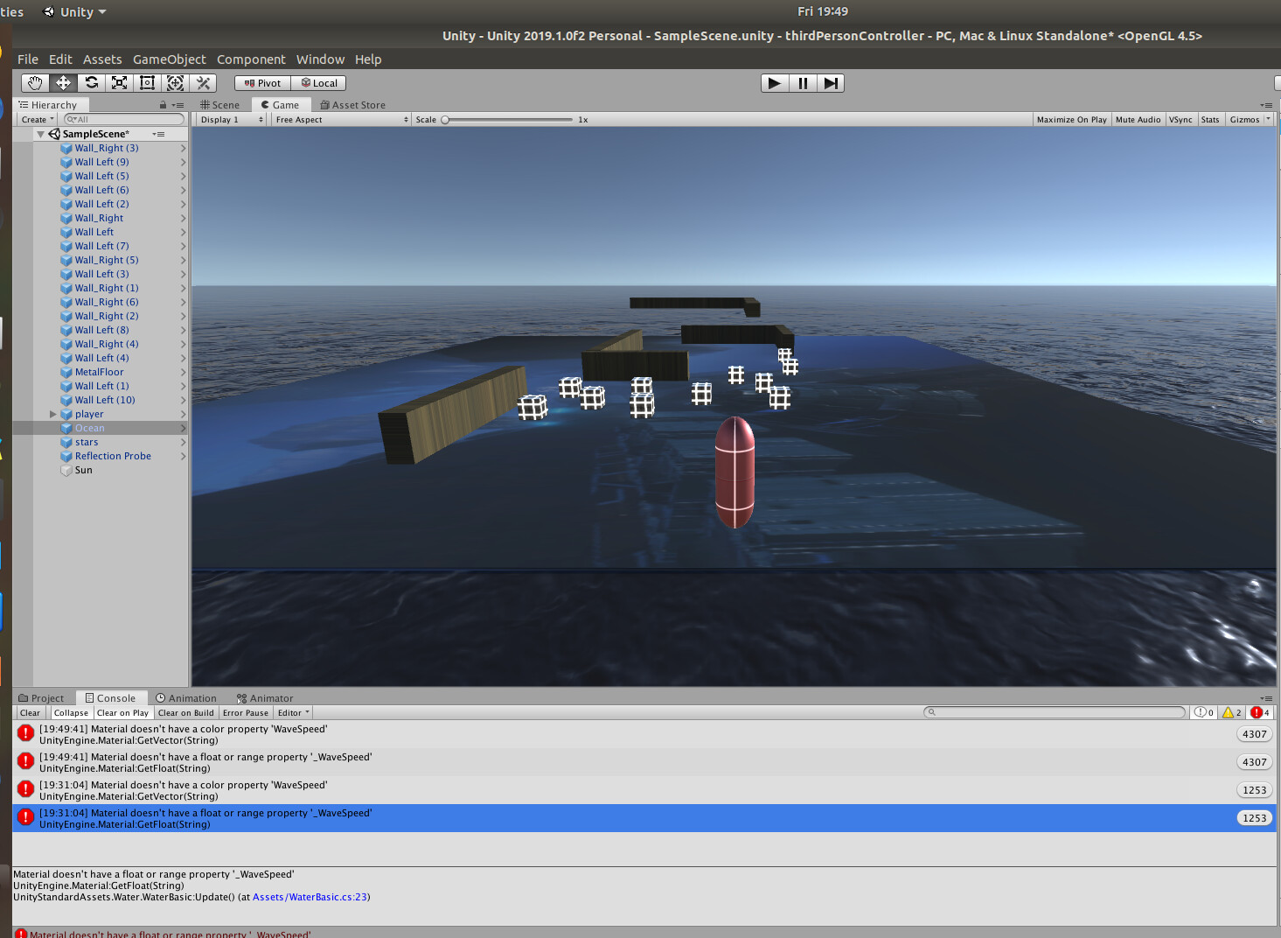
Task: Select the Move tool
Action: [x=62, y=82]
